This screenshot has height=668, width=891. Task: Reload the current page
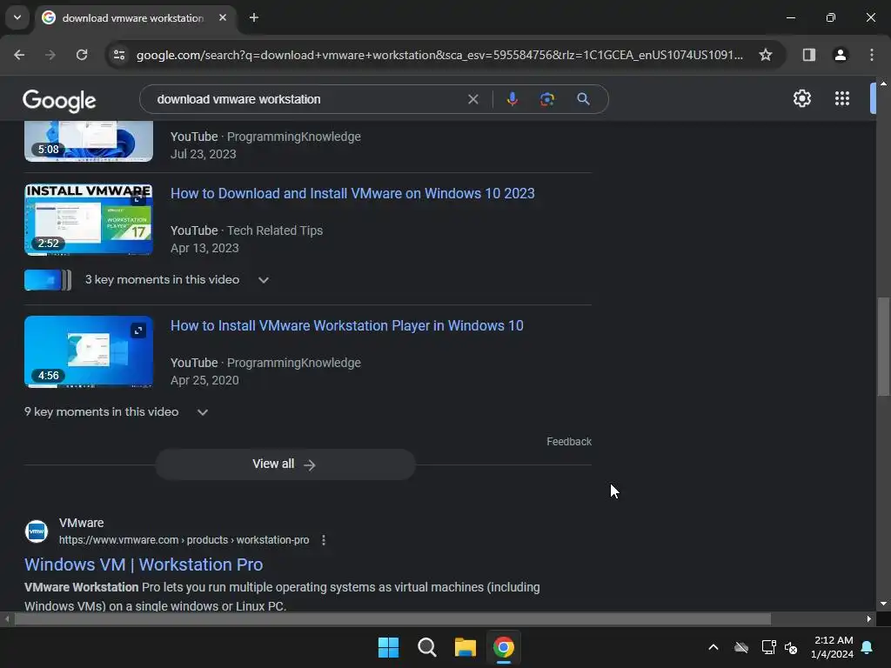click(82, 55)
